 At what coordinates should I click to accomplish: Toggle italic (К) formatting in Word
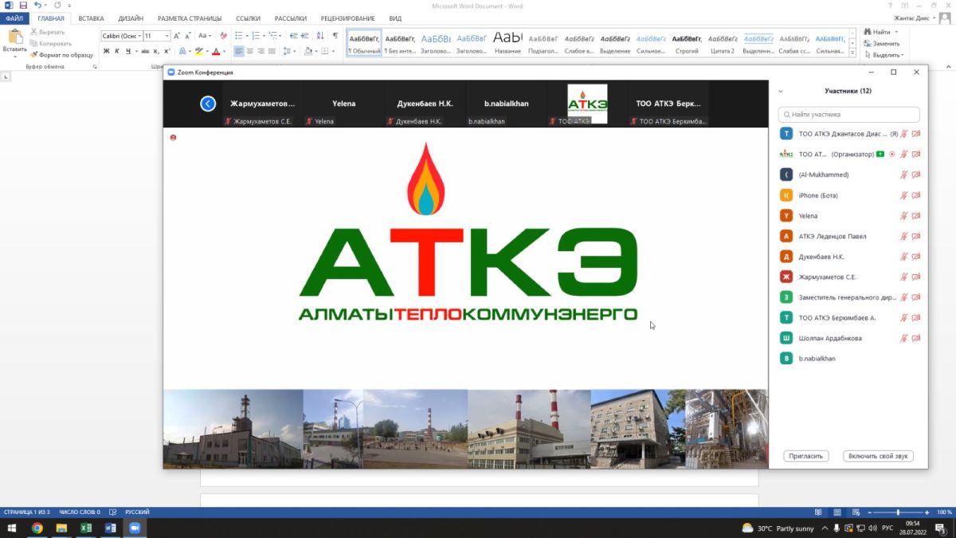(117, 51)
